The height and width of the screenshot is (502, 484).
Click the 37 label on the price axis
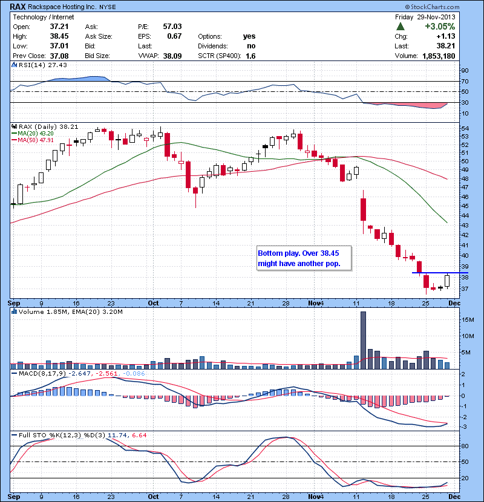[465, 288]
